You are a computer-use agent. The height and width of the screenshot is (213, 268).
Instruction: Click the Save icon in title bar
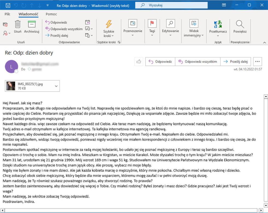coord(8,5)
